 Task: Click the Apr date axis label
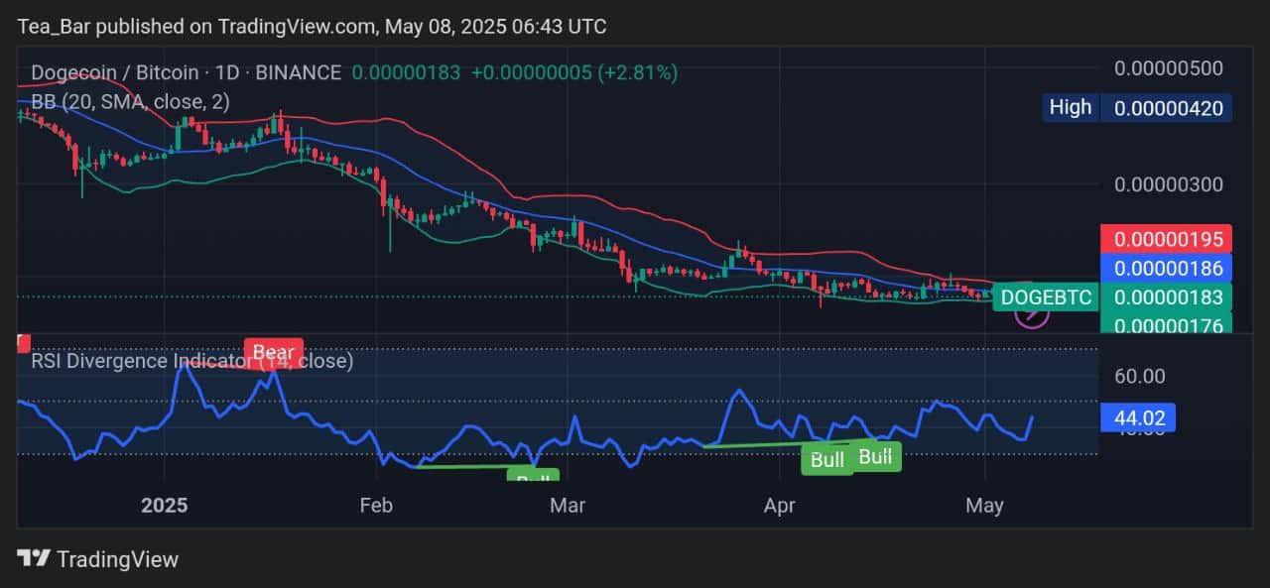point(780,505)
